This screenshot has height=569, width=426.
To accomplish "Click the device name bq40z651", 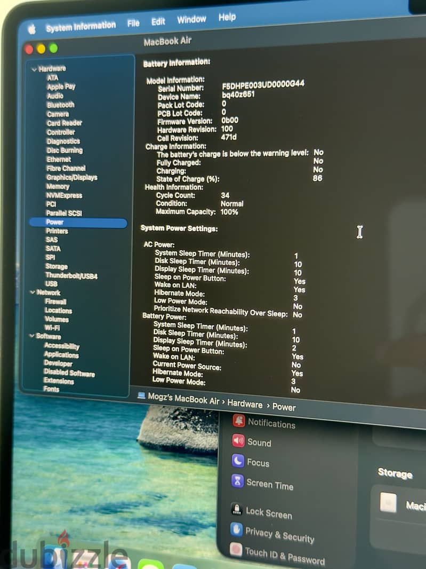I will click(x=238, y=94).
